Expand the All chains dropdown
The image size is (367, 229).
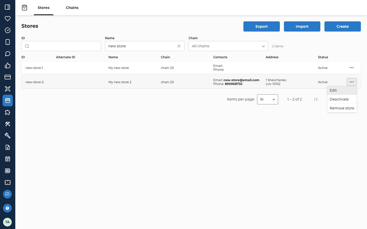(x=228, y=46)
